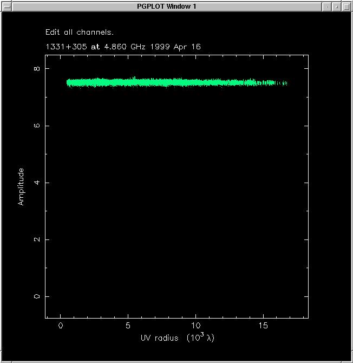Click the 1331+305 source title line

123,47
